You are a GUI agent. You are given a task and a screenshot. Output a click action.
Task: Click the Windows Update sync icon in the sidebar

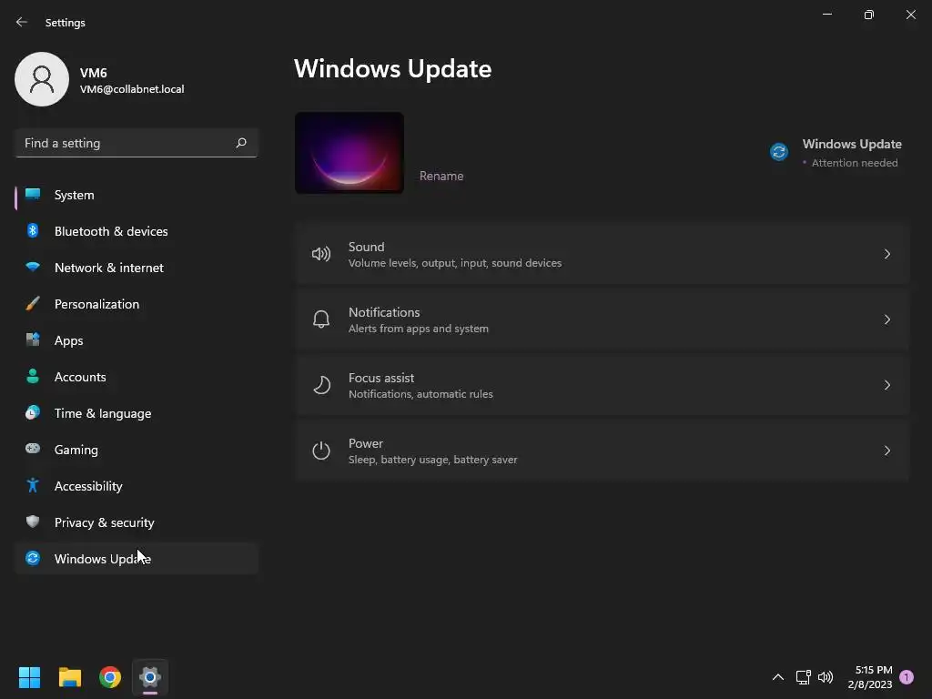point(33,558)
